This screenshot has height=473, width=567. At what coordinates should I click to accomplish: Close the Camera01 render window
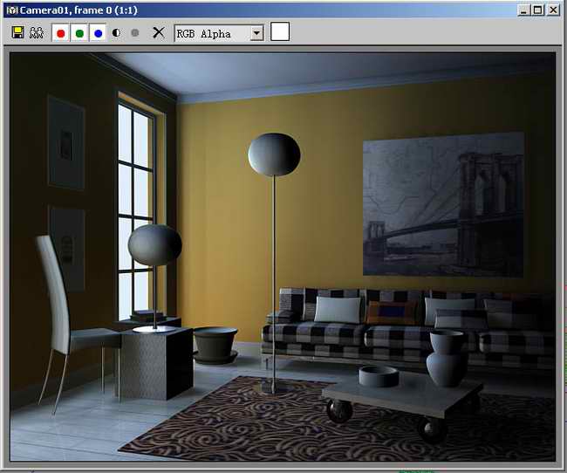553,10
